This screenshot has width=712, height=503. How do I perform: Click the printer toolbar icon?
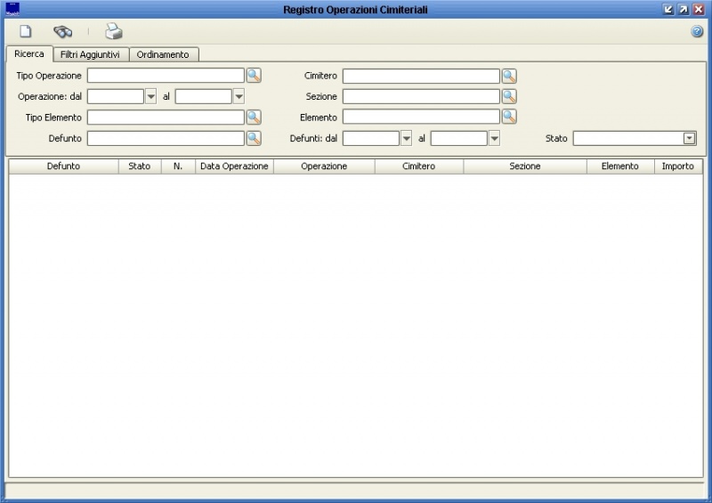114,31
